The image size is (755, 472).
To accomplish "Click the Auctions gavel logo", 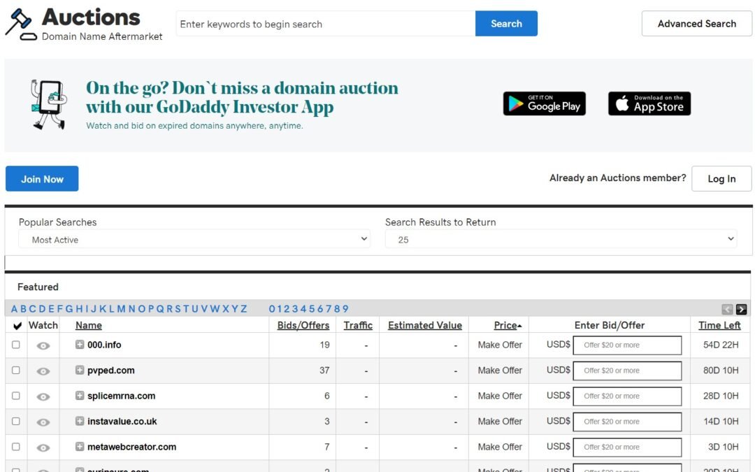I will pyautogui.click(x=21, y=24).
